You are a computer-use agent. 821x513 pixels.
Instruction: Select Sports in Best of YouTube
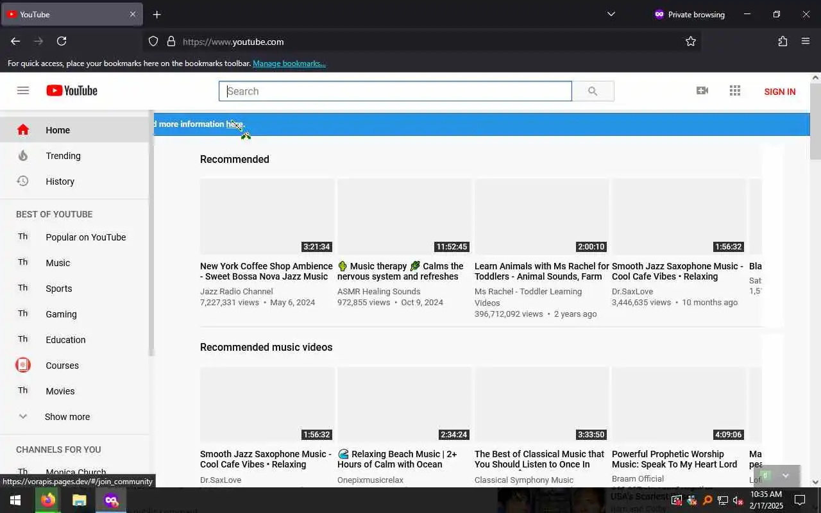pos(58,289)
